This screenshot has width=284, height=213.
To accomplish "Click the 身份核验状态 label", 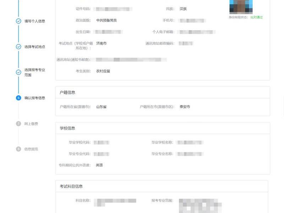I will (x=238, y=17).
